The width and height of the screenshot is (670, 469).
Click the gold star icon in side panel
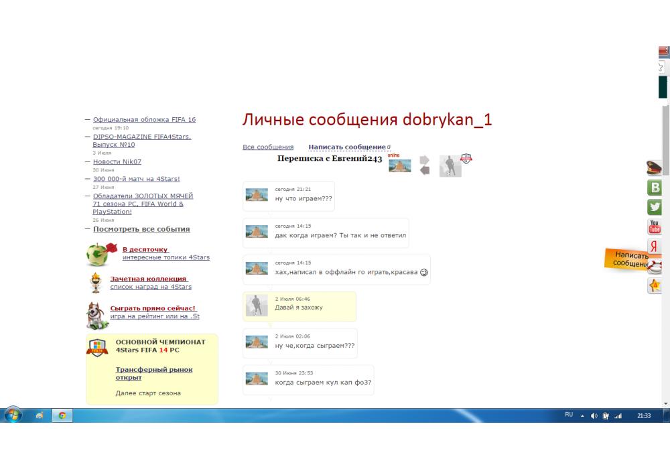click(x=654, y=286)
